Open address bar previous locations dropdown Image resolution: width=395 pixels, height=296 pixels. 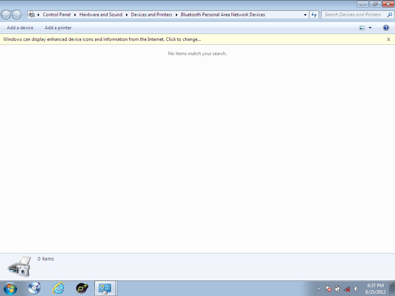[306, 15]
